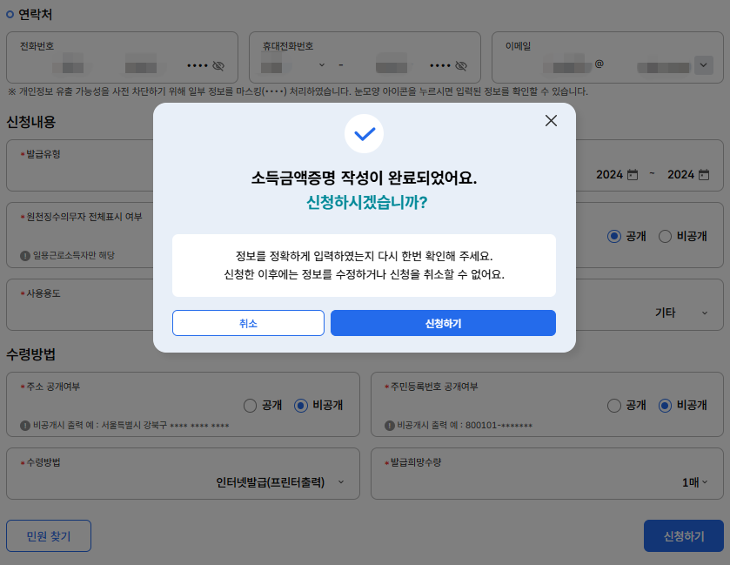Select 비공개 for 주민등록번호 공개여부
730x565 pixels.
tap(666, 405)
